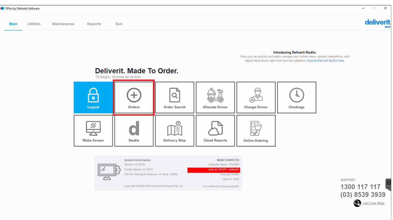The width and height of the screenshot is (393, 220).
Task: Open the Orders tile
Action: point(134,98)
